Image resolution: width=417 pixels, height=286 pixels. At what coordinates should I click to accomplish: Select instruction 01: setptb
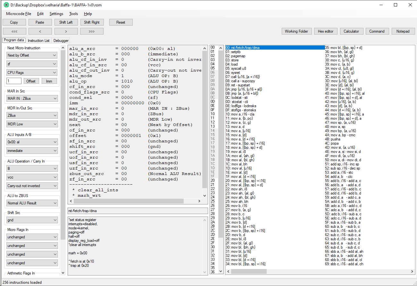click(233, 52)
